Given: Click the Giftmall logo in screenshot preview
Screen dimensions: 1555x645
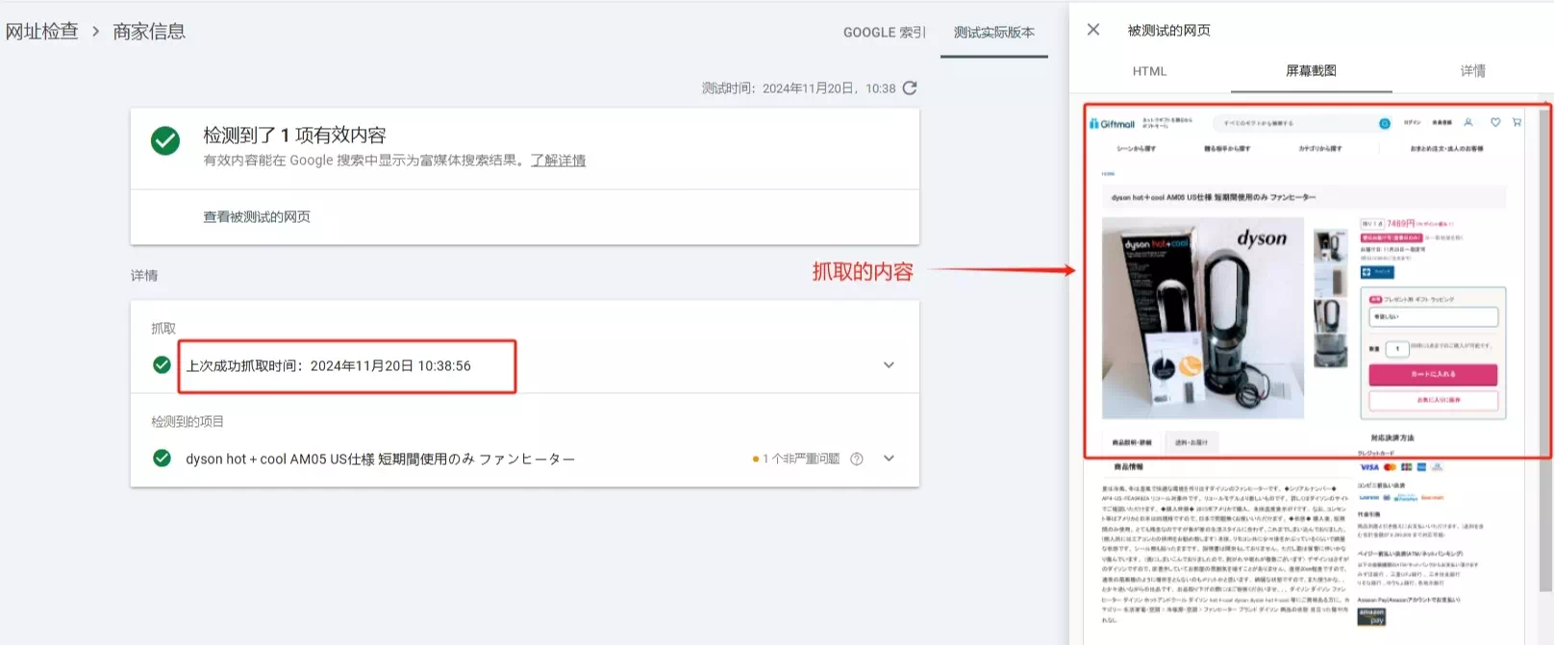Looking at the screenshot, I should click(1113, 124).
